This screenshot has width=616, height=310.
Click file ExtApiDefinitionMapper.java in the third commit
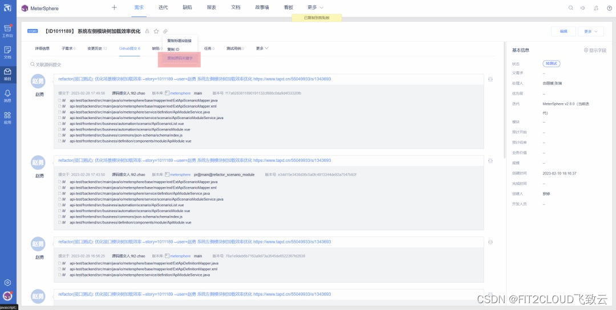pyautogui.click(x=144, y=263)
